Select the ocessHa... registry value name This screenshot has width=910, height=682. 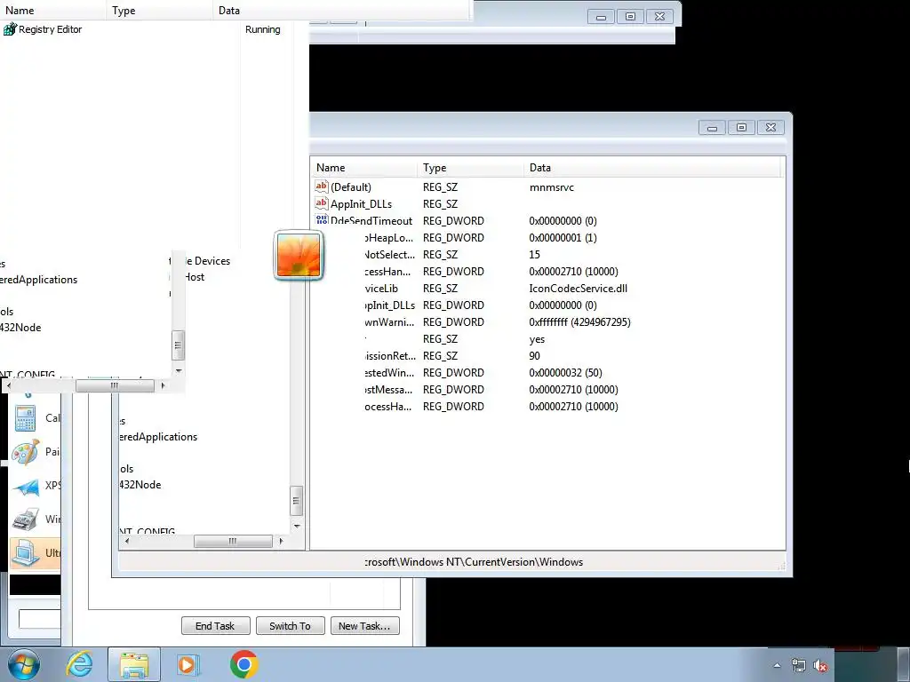click(x=388, y=406)
